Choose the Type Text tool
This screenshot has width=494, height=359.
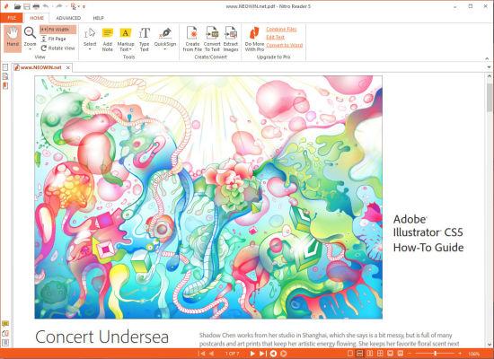pyautogui.click(x=145, y=39)
